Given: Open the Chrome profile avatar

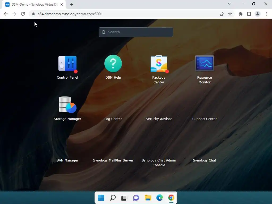Looking at the screenshot, I should [258, 14].
